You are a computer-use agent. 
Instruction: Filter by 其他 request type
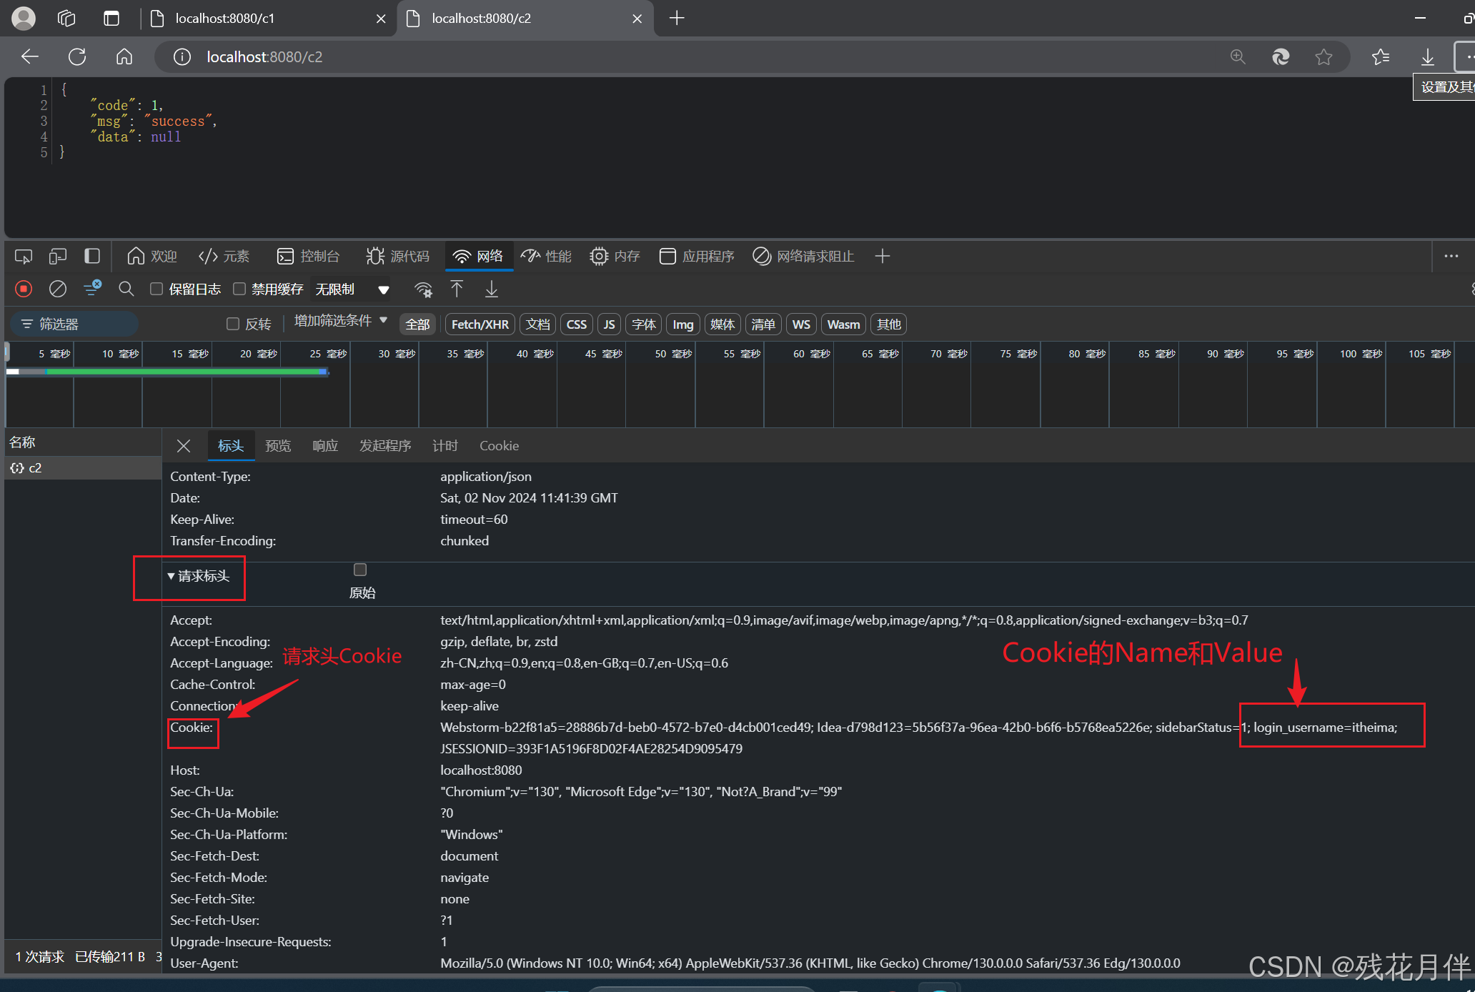[889, 324]
